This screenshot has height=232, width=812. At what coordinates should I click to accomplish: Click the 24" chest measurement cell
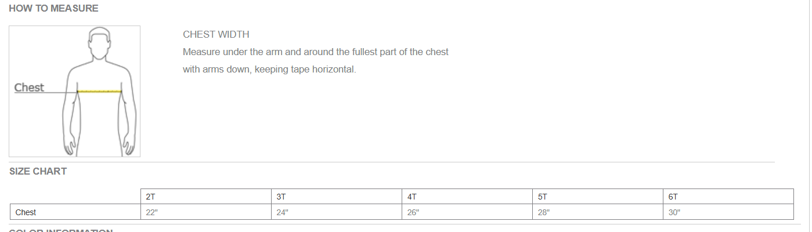(337, 212)
